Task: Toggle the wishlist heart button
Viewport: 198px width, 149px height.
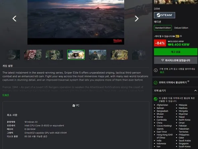Action: pyautogui.click(x=176, y=60)
